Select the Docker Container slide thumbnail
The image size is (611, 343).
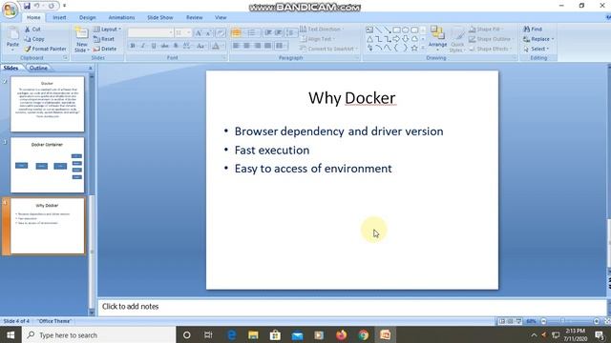pyautogui.click(x=47, y=165)
